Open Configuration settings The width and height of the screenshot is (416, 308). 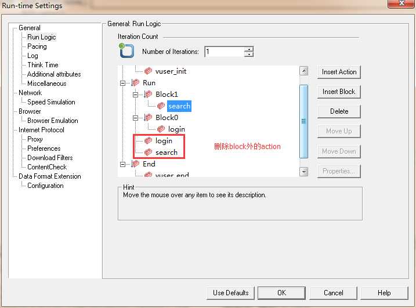(45, 186)
